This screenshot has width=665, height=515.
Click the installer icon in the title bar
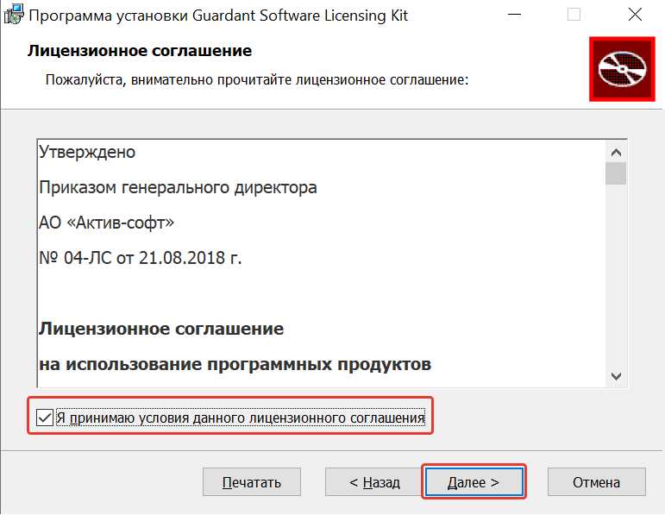click(13, 16)
